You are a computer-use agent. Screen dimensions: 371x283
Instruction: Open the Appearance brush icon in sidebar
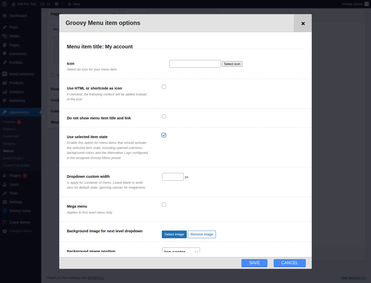[5, 112]
